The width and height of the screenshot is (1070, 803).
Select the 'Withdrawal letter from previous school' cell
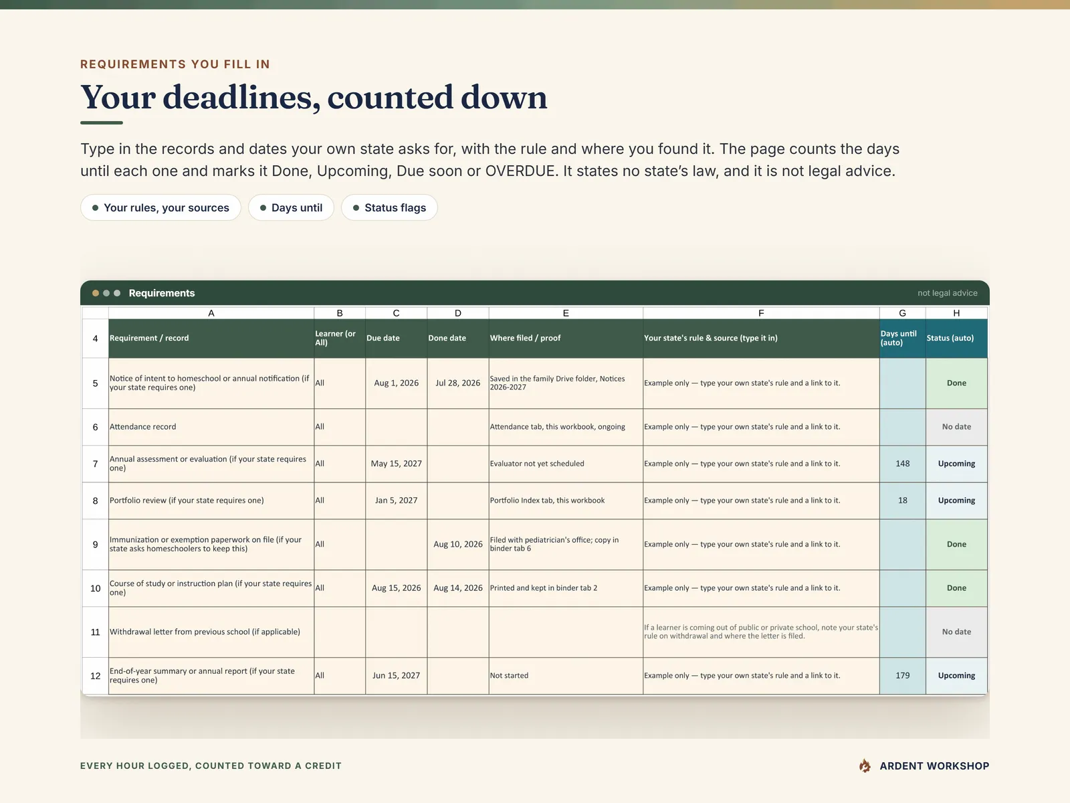coord(211,632)
